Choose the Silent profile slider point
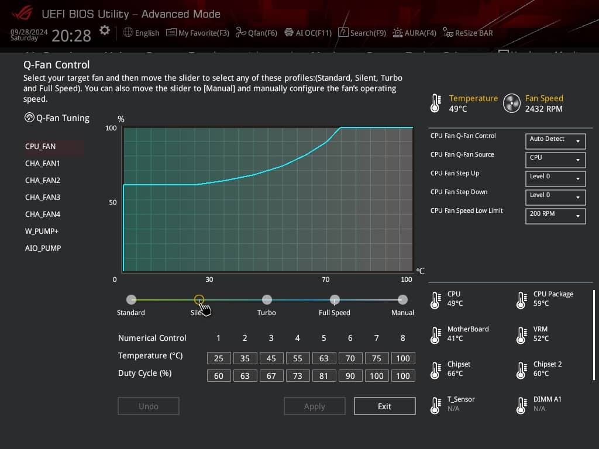 pos(199,300)
